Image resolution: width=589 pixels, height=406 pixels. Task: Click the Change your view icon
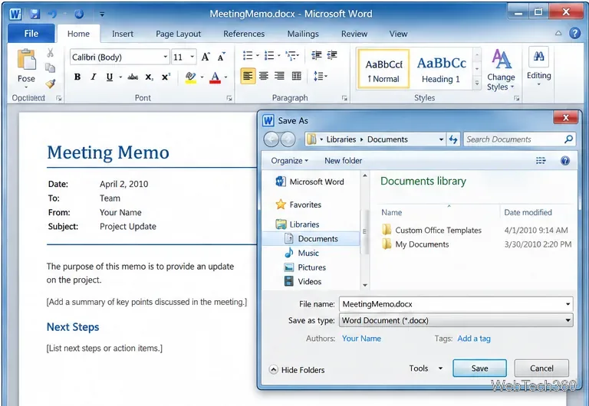(541, 161)
